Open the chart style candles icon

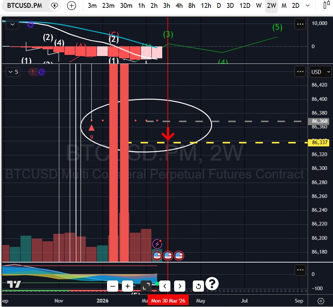326,5
